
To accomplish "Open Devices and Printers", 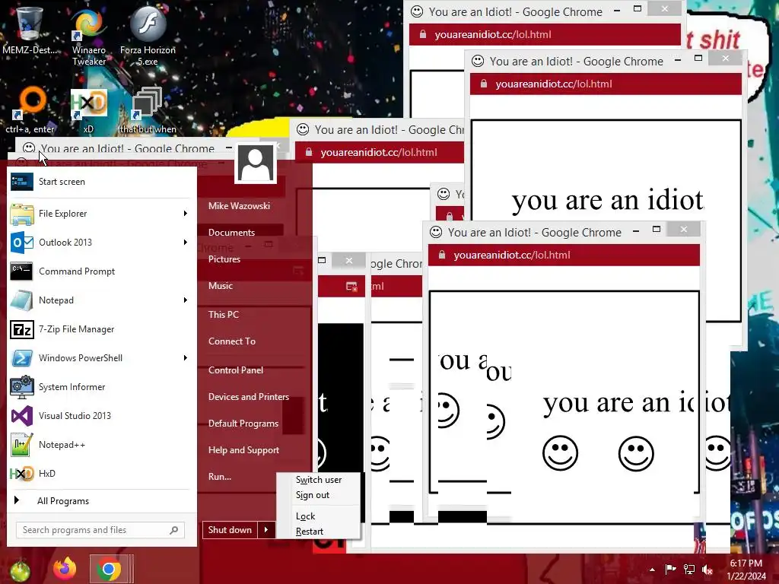I will pyautogui.click(x=249, y=397).
